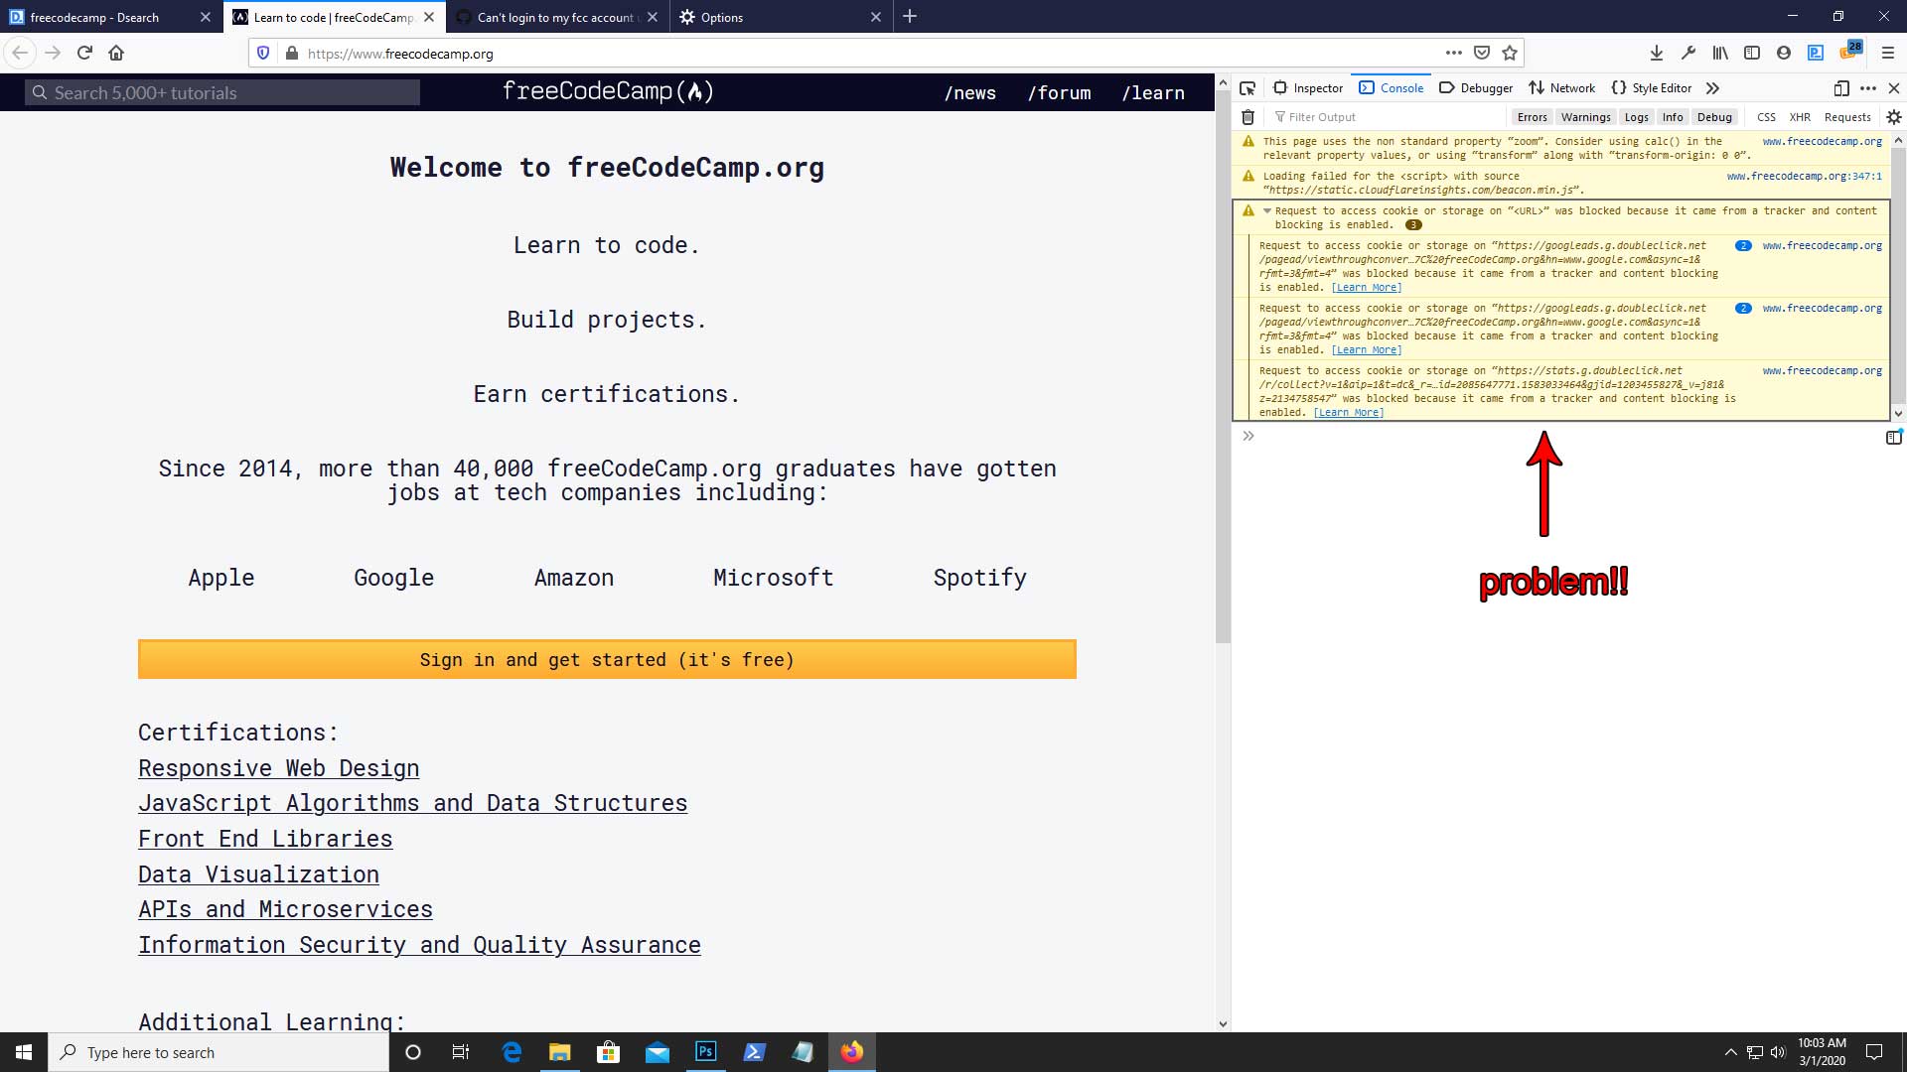1907x1072 pixels.
Task: Expand more devtools tabs chevron
Action: (x=1712, y=88)
